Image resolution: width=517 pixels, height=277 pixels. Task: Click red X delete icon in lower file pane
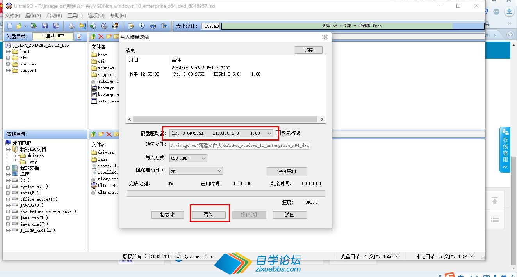click(x=109, y=134)
